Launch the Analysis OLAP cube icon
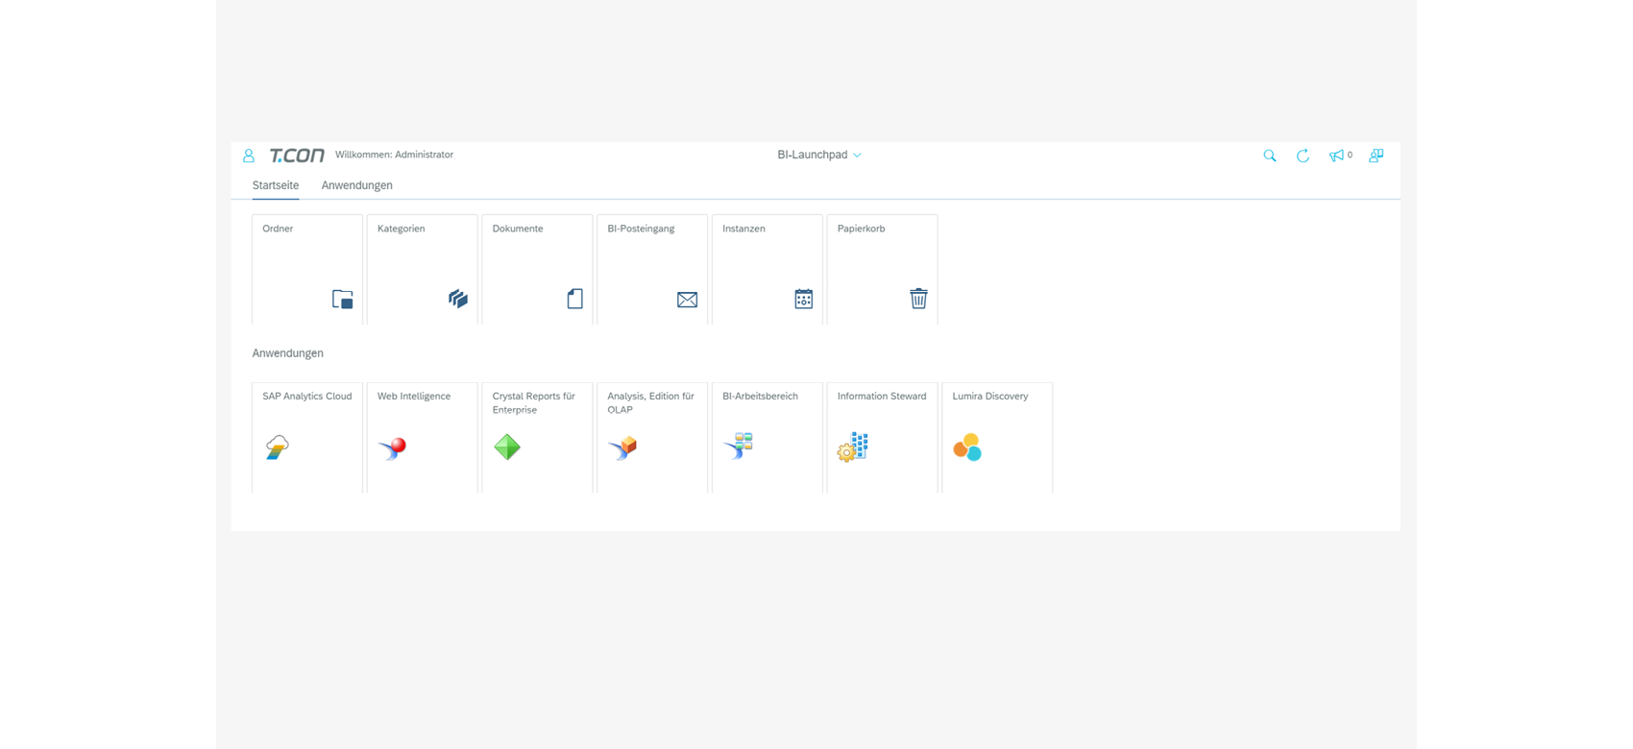 click(622, 447)
